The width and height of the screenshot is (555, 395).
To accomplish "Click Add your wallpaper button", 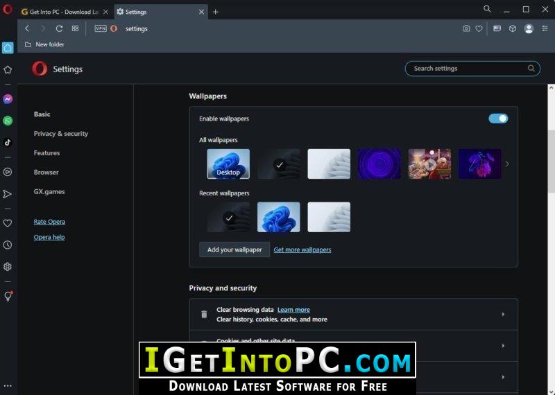I will click(x=234, y=249).
